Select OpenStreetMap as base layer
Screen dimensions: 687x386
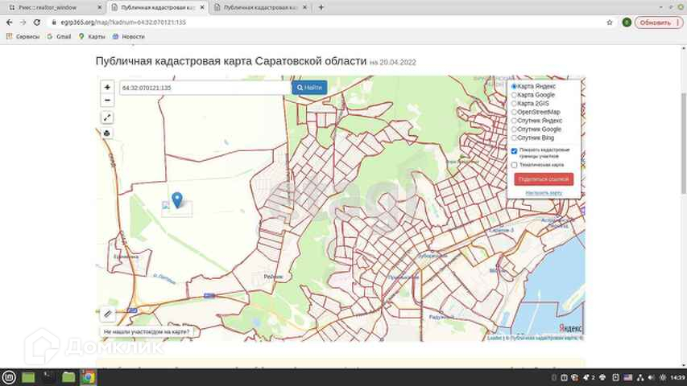515,112
